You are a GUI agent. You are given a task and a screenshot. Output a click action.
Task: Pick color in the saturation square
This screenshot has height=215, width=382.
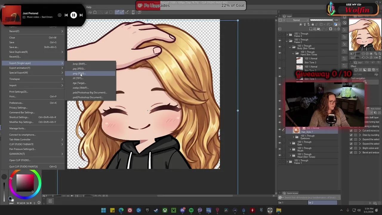tap(25, 183)
